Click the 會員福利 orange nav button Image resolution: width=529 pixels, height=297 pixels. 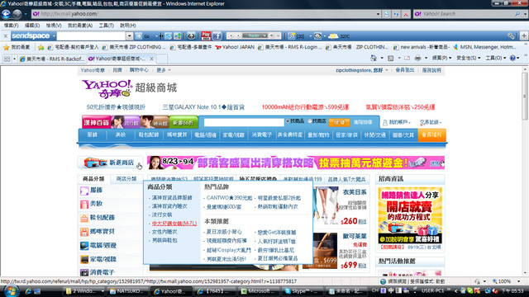click(x=431, y=134)
